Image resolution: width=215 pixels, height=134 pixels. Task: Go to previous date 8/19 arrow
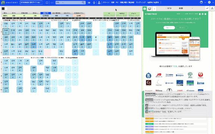[x=166, y=8]
